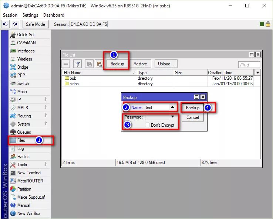This screenshot has width=273, height=219.
Task: Sort by Creation Time column header
Action: (231, 72)
